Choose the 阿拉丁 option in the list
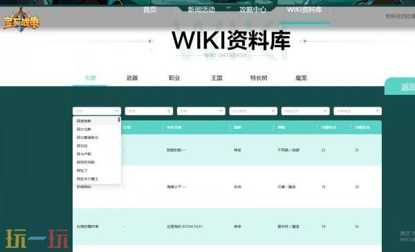This screenshot has width=415, height=252. tap(82, 170)
